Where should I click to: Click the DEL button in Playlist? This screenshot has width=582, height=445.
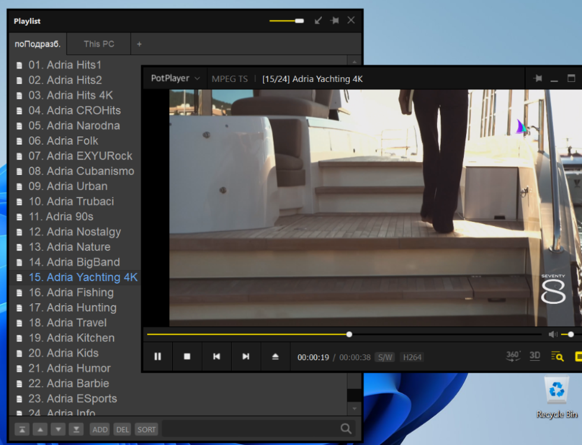pos(122,430)
